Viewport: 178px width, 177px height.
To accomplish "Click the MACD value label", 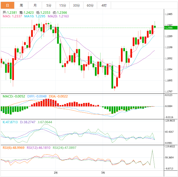I will coord(14,96).
